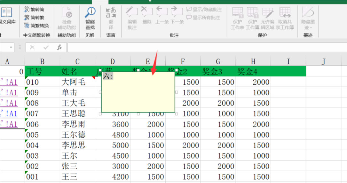This screenshot has width=347, height=183.
Task: Click the first hyperlink in column A
Action: (x=9, y=82)
